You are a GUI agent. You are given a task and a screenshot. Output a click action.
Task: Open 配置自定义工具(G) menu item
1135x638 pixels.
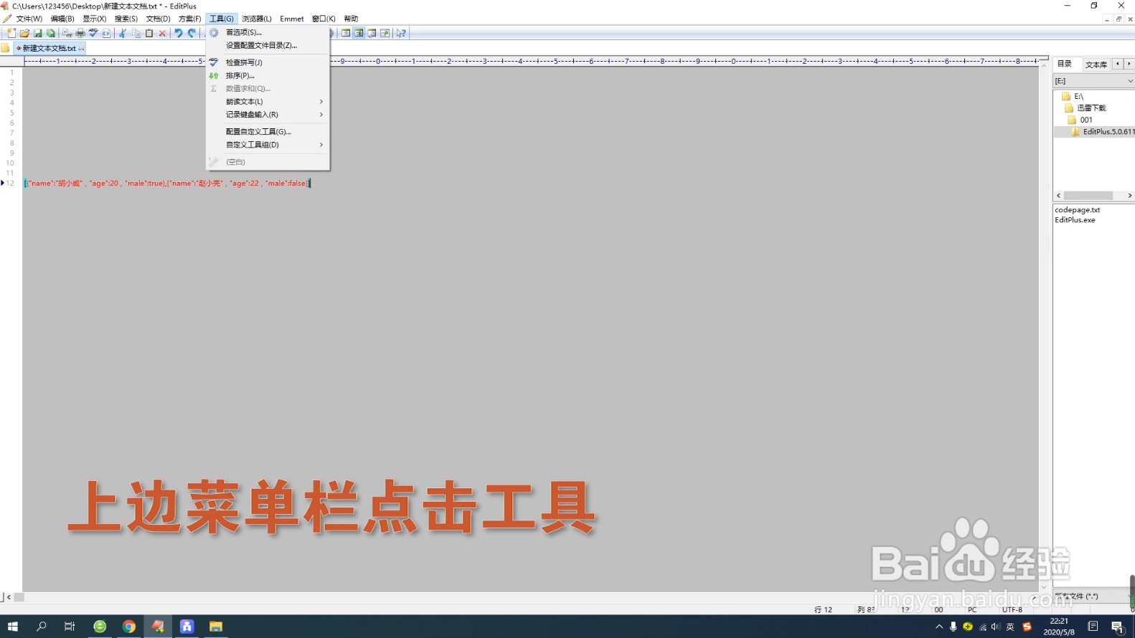point(267,132)
